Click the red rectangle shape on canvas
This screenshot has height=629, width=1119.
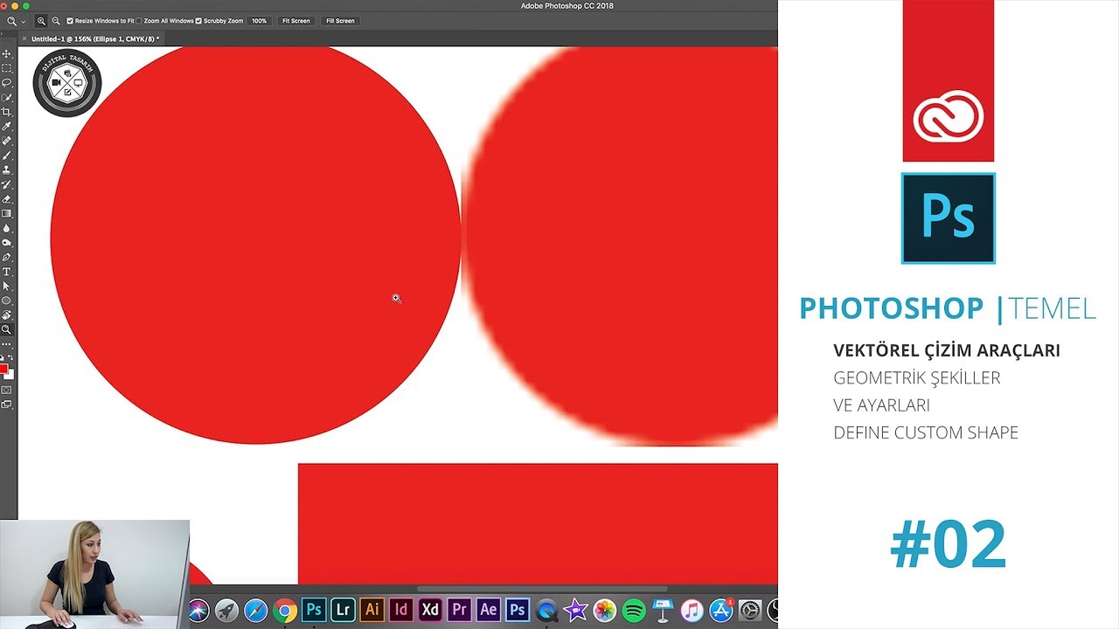tap(538, 523)
